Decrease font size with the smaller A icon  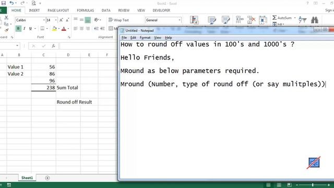67,20
